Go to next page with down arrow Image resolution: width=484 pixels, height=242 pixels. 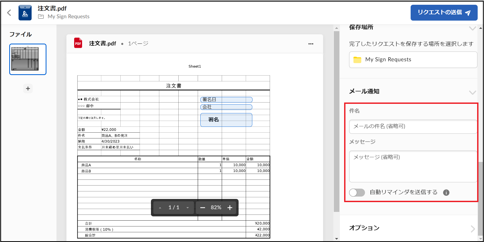[x=188, y=208]
